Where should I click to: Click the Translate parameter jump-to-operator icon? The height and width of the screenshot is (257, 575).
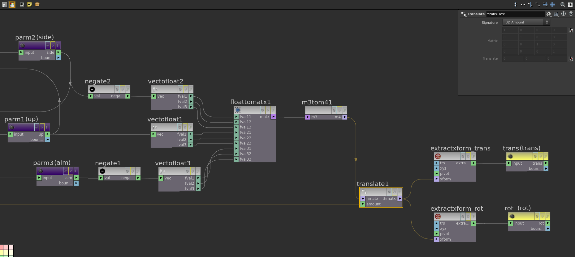(x=571, y=59)
